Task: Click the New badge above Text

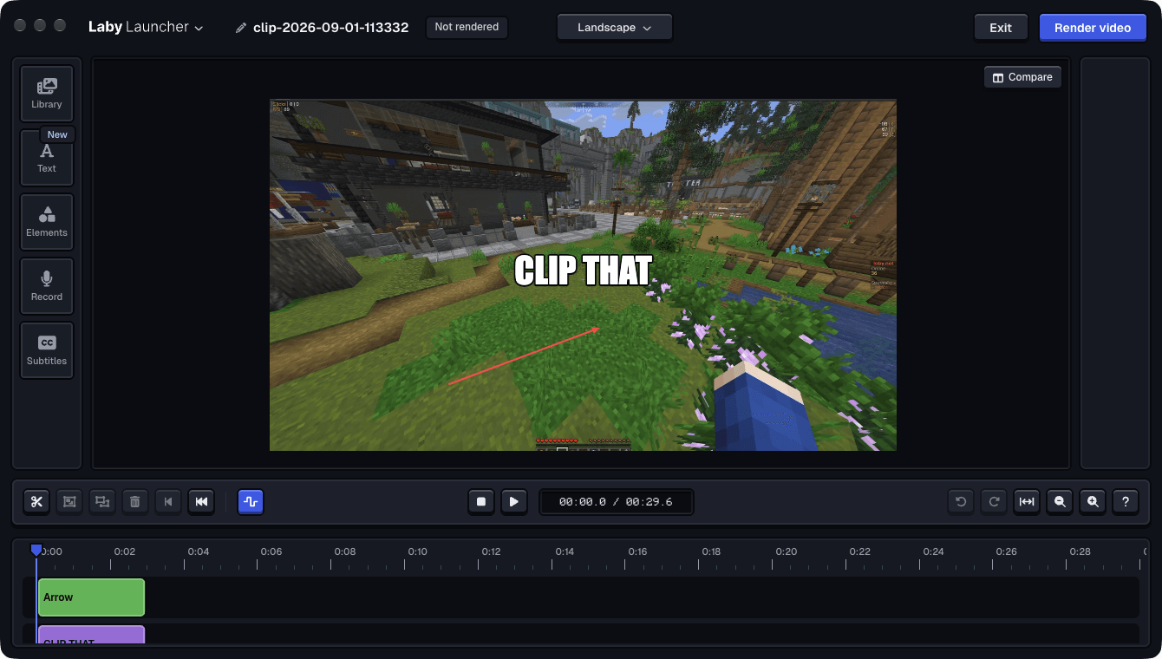Action: pos(57,134)
